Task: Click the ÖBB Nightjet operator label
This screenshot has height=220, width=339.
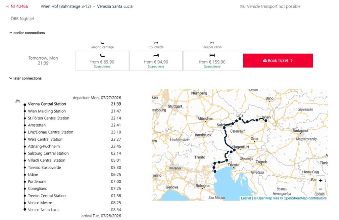Action: tap(23, 19)
